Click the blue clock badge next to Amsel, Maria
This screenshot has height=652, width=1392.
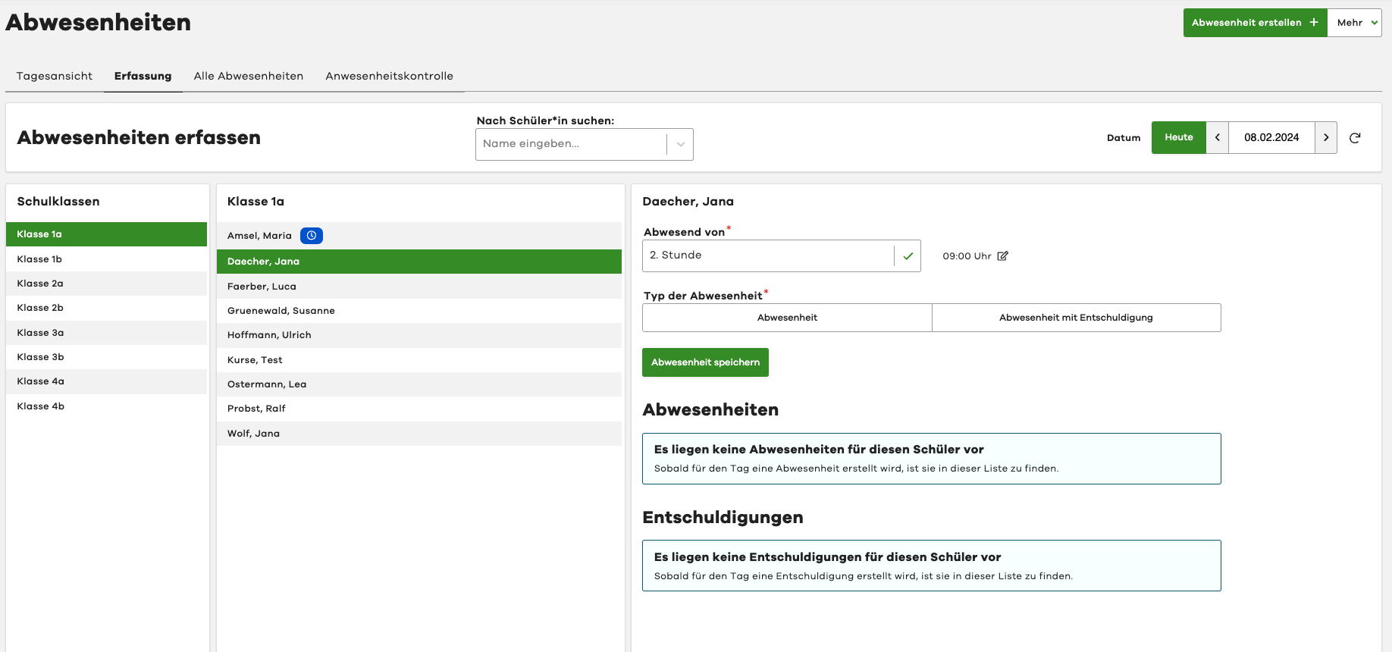point(311,236)
